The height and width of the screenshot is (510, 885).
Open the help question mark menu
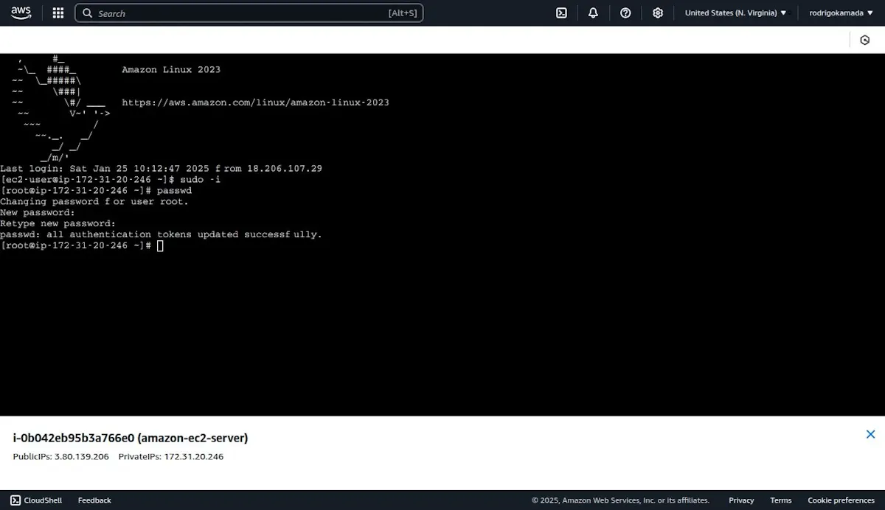tap(625, 13)
